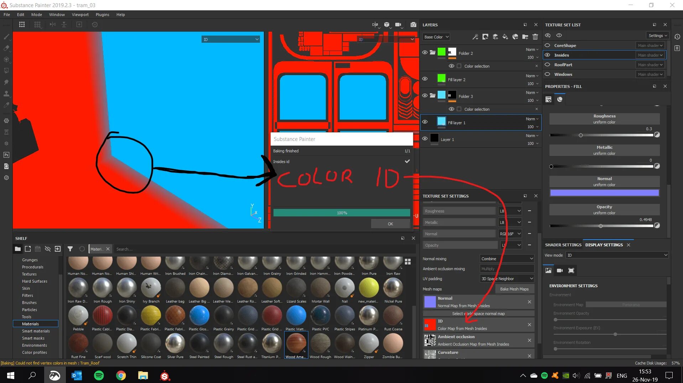Screen dimensions: 683x383
Task: Open the Base Color channel dropdown
Action: coord(436,37)
